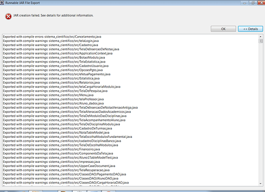
Task: Select the telaCargaHorariaModulo.java warning line
Action: pyautogui.click(x=62, y=87)
